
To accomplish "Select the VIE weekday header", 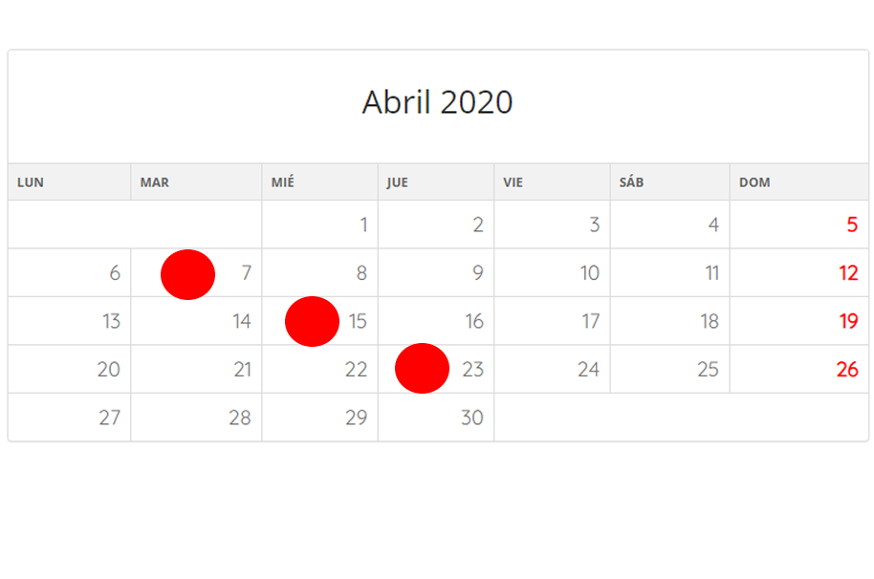I will coord(513,182).
